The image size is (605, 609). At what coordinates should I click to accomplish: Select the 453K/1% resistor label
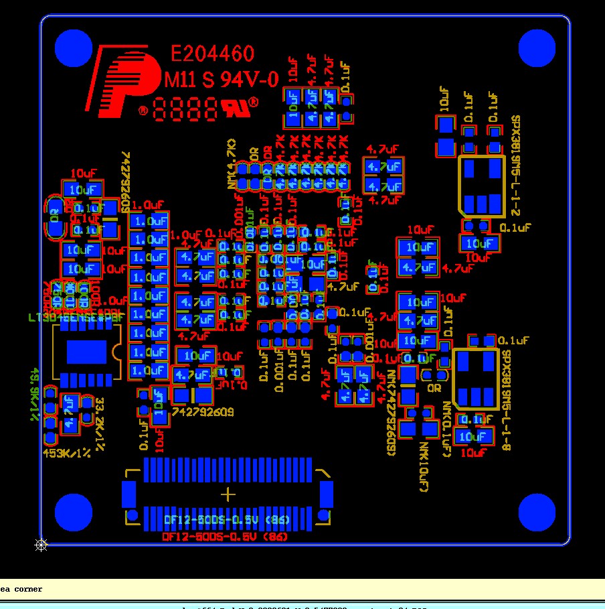67,453
